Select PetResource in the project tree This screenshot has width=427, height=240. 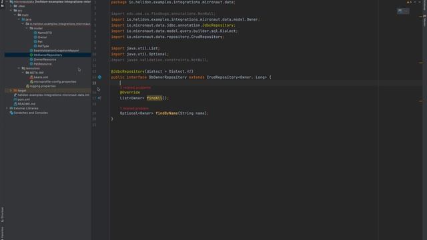(43, 64)
